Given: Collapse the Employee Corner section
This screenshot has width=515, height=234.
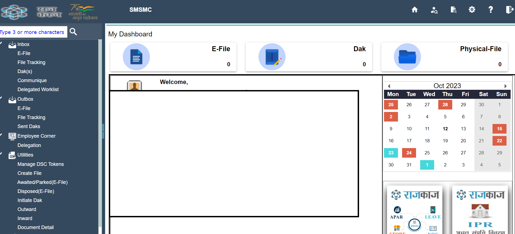Looking at the screenshot, I should tap(1, 134).
